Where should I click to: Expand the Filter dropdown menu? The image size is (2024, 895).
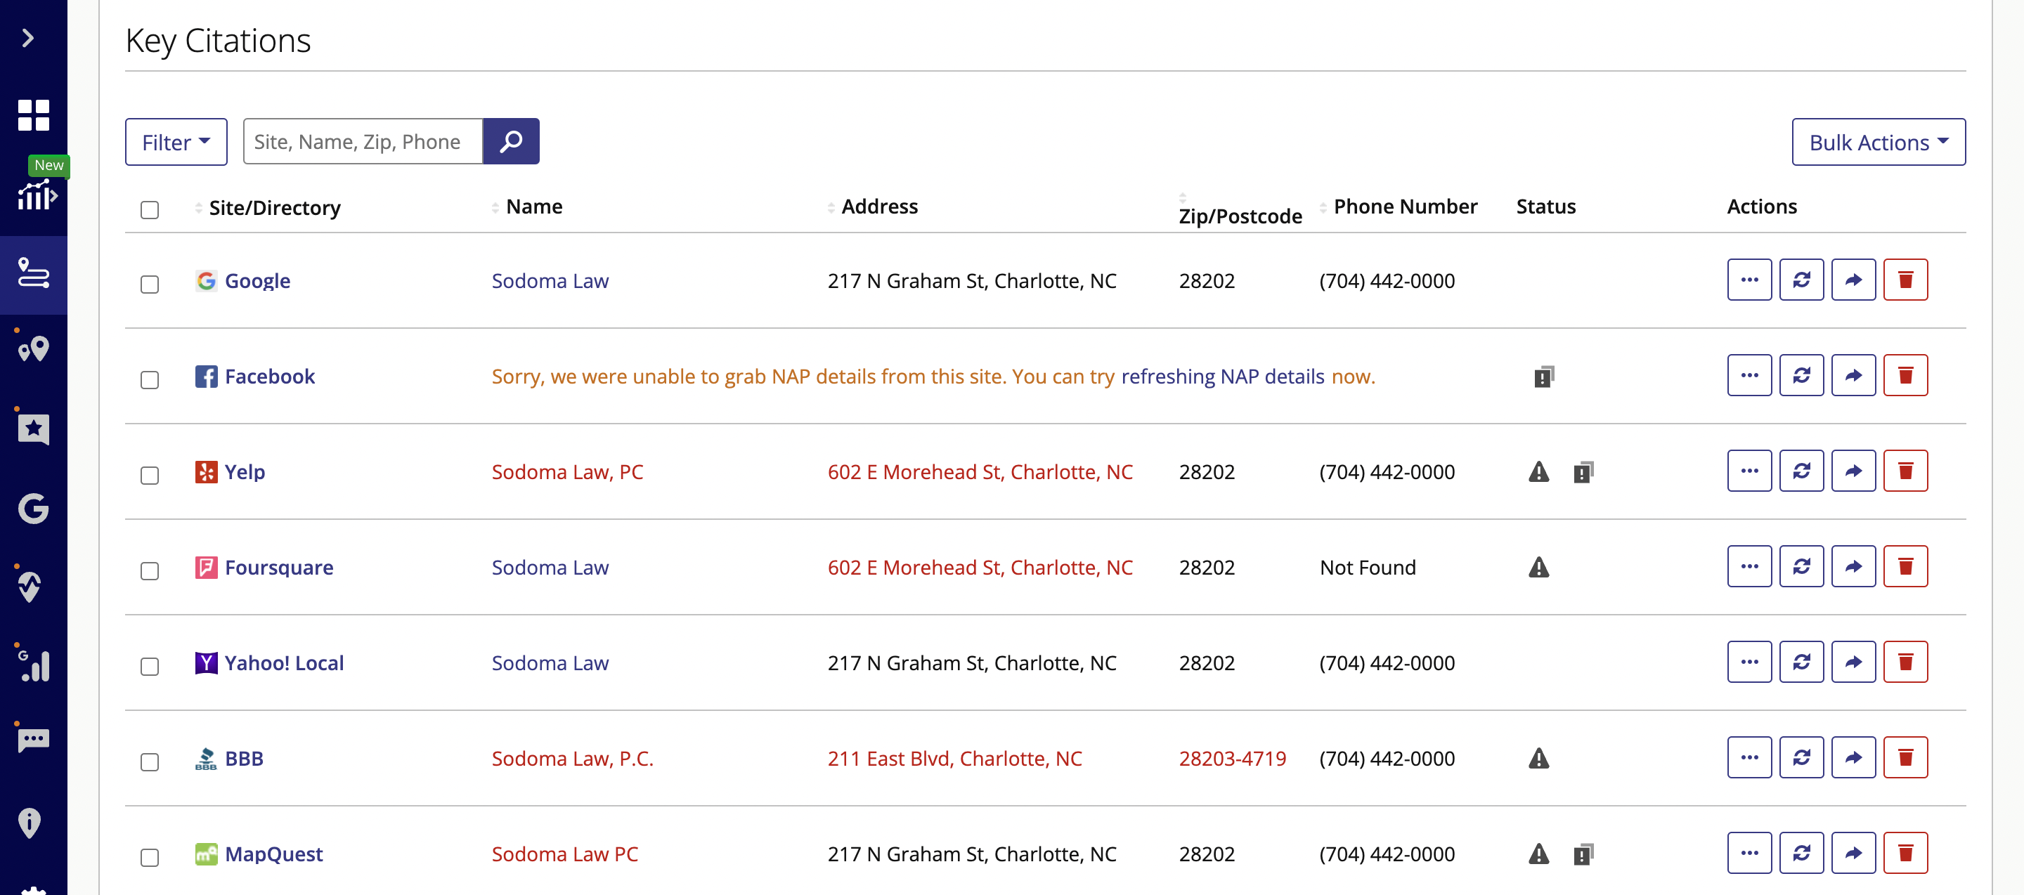pyautogui.click(x=176, y=141)
